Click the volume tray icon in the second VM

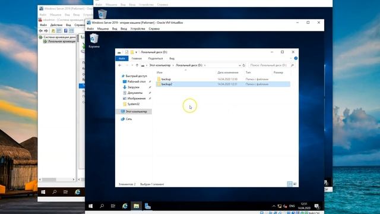click(x=285, y=206)
